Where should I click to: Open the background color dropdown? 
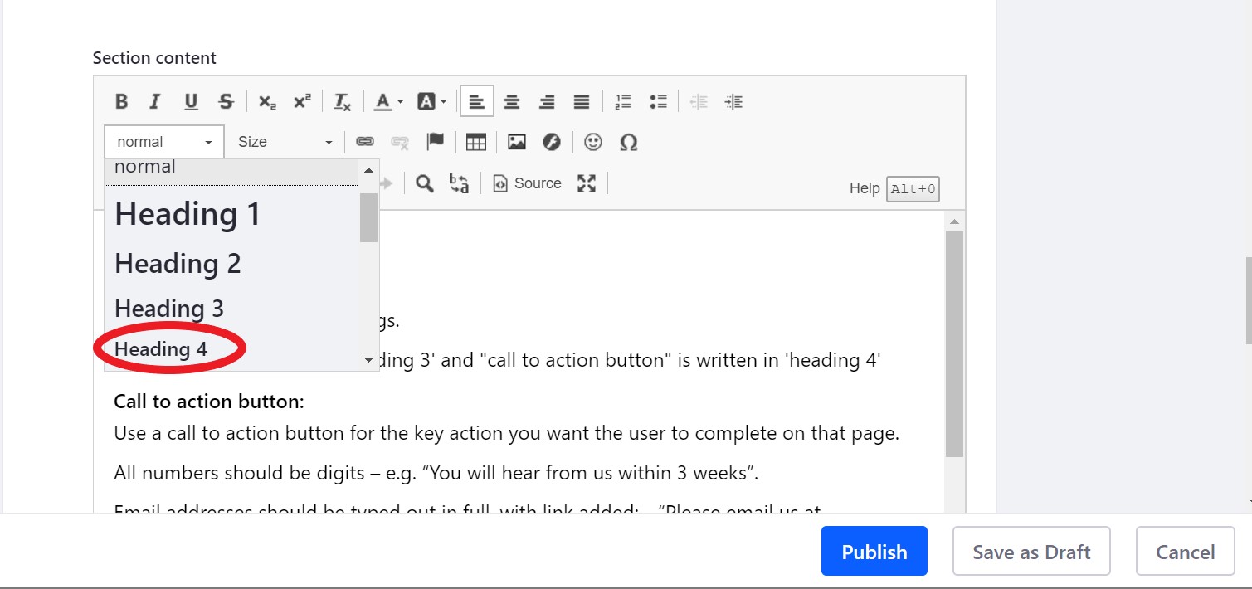(x=431, y=102)
